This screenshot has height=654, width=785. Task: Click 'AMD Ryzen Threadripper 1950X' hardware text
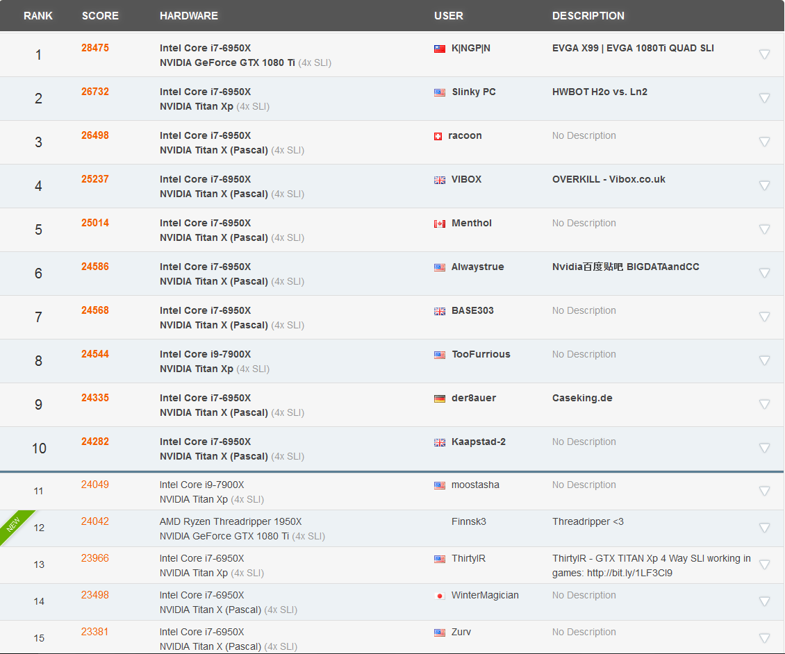(231, 522)
